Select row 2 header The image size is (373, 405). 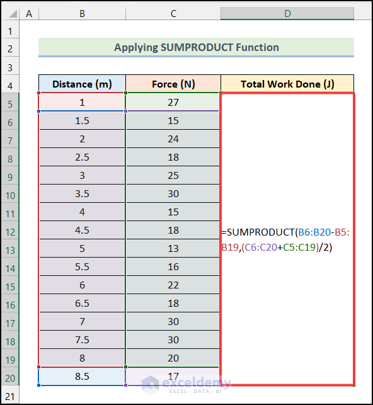[x=10, y=47]
